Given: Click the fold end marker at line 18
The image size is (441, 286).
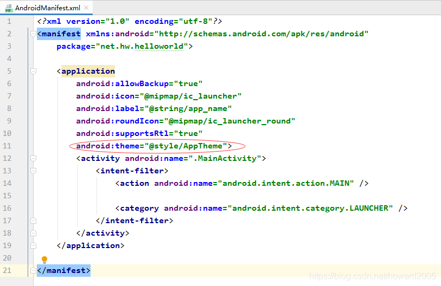Looking at the screenshot, I should [33, 233].
